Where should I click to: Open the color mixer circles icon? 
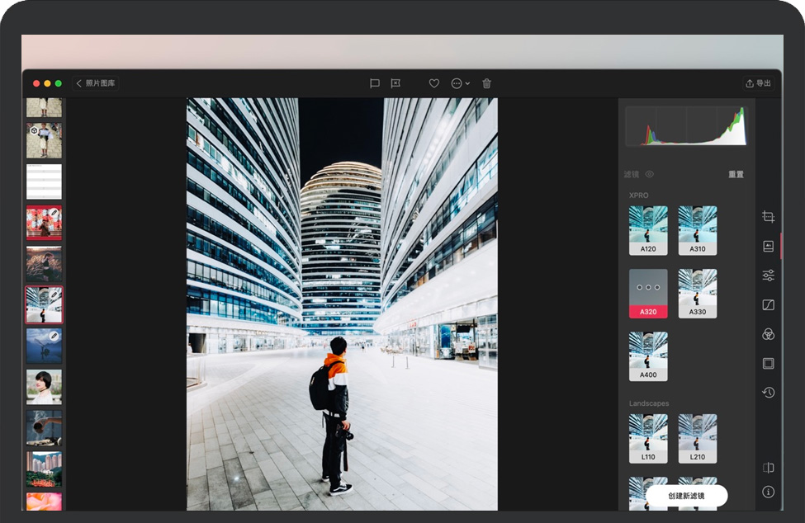pos(768,334)
